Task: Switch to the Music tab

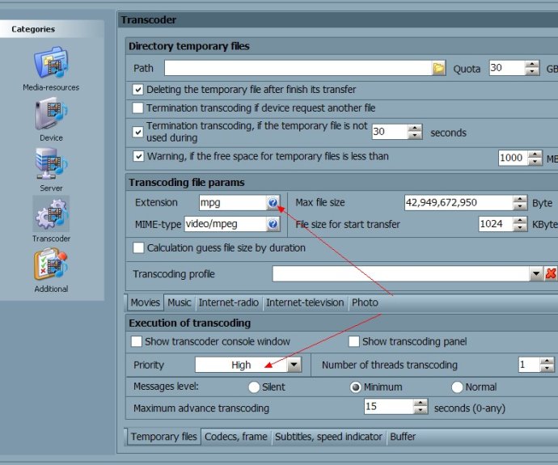Action: pos(180,302)
